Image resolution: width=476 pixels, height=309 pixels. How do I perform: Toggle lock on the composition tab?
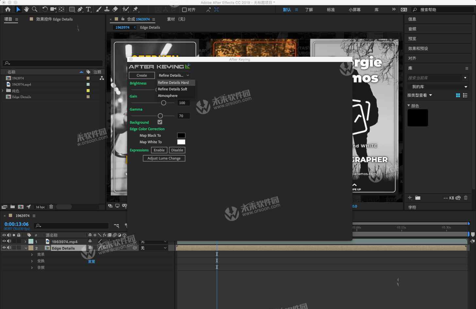click(x=123, y=19)
